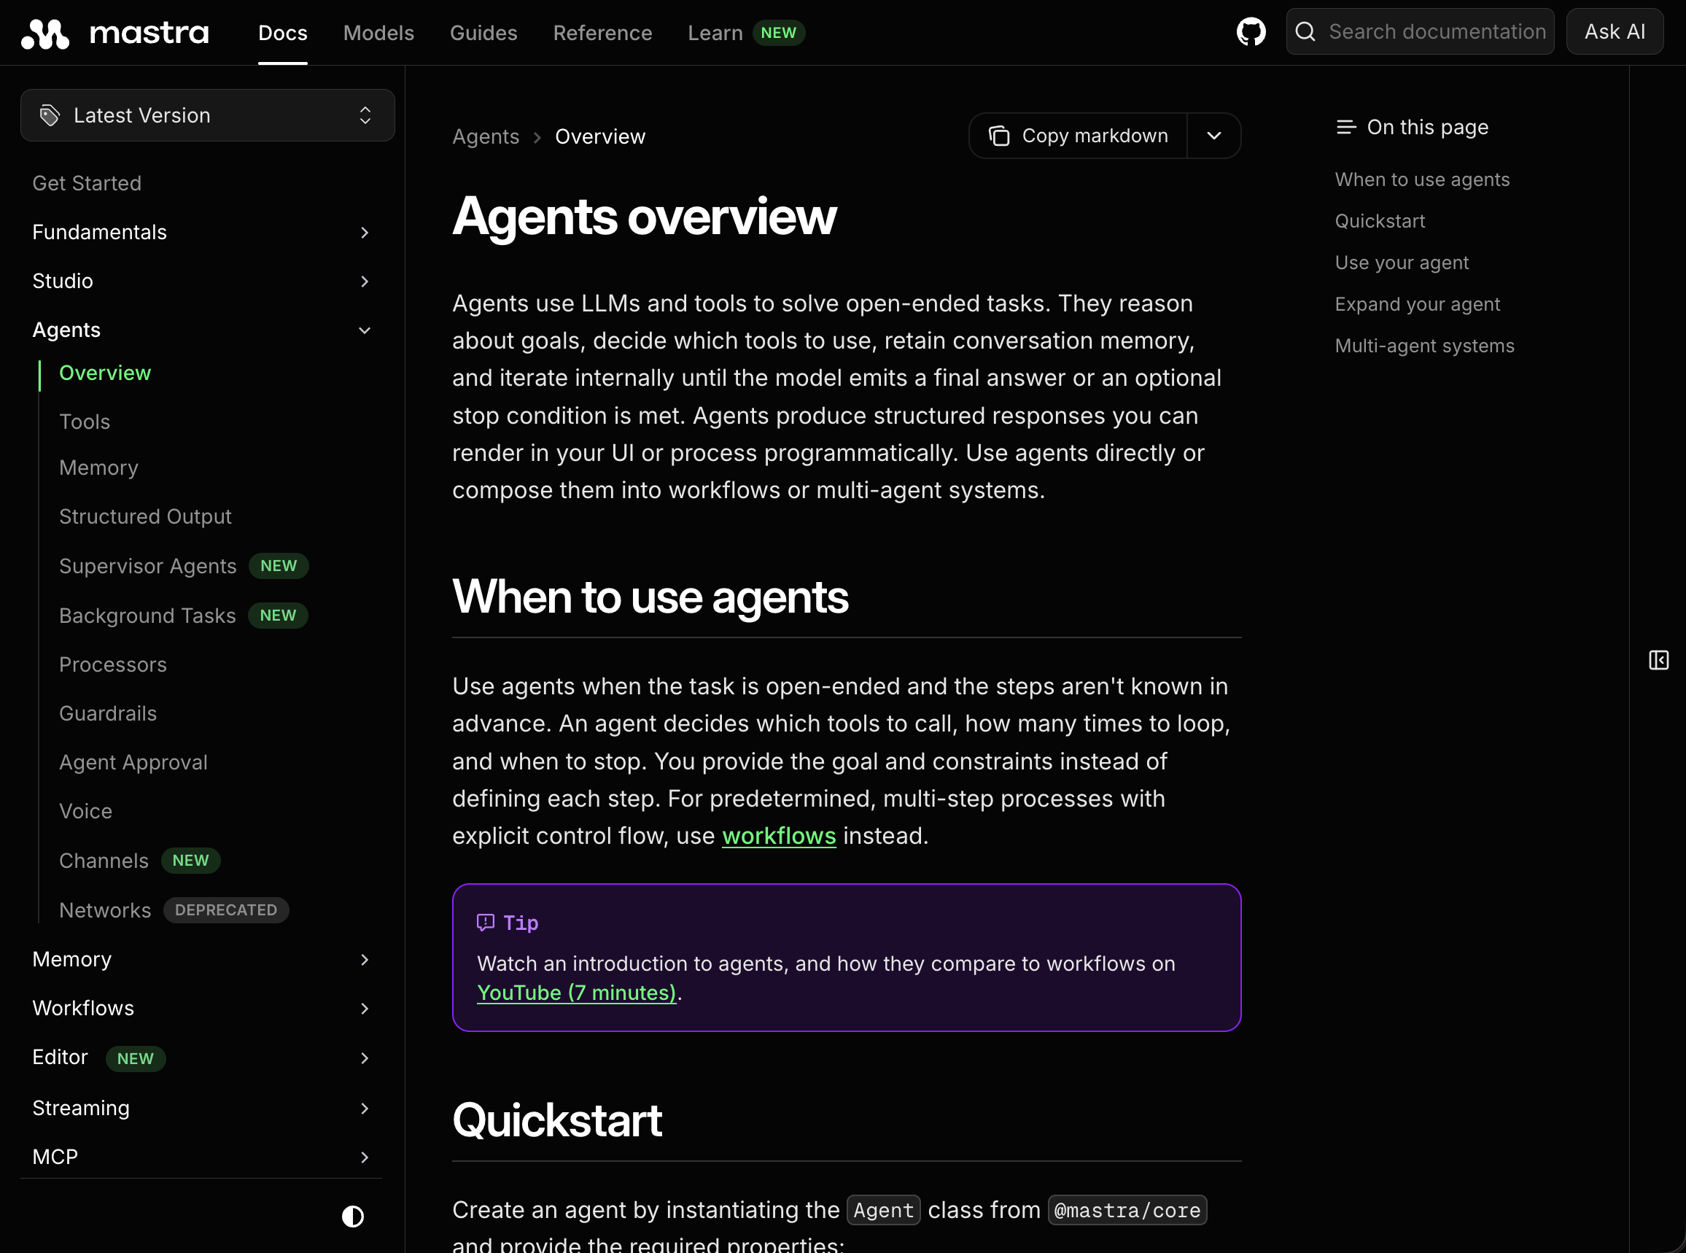The width and height of the screenshot is (1686, 1253).
Task: Open Memory under Agents
Action: click(x=98, y=468)
